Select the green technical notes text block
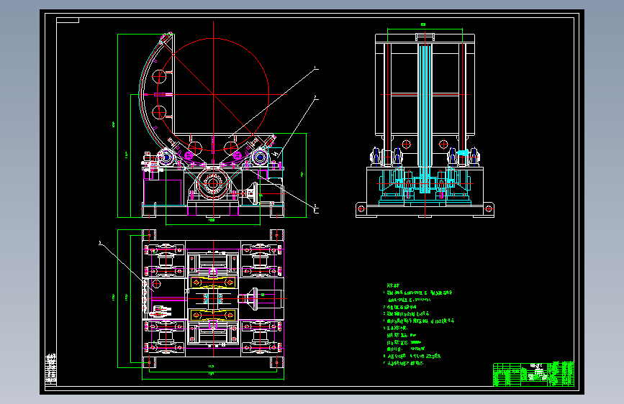 tap(418, 324)
